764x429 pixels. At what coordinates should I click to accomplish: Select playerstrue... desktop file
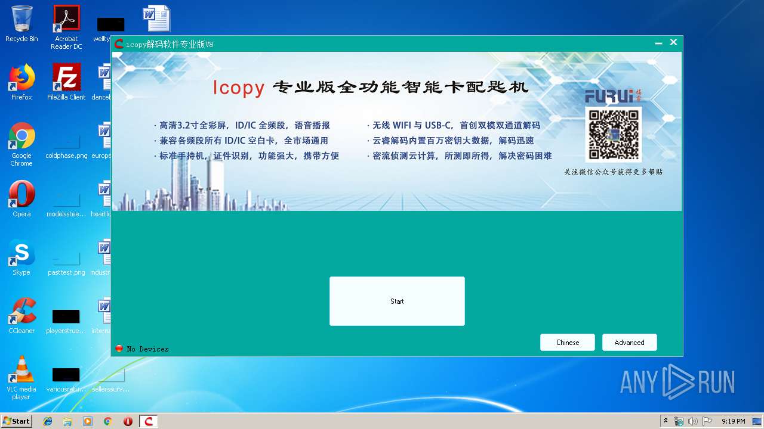point(66,322)
